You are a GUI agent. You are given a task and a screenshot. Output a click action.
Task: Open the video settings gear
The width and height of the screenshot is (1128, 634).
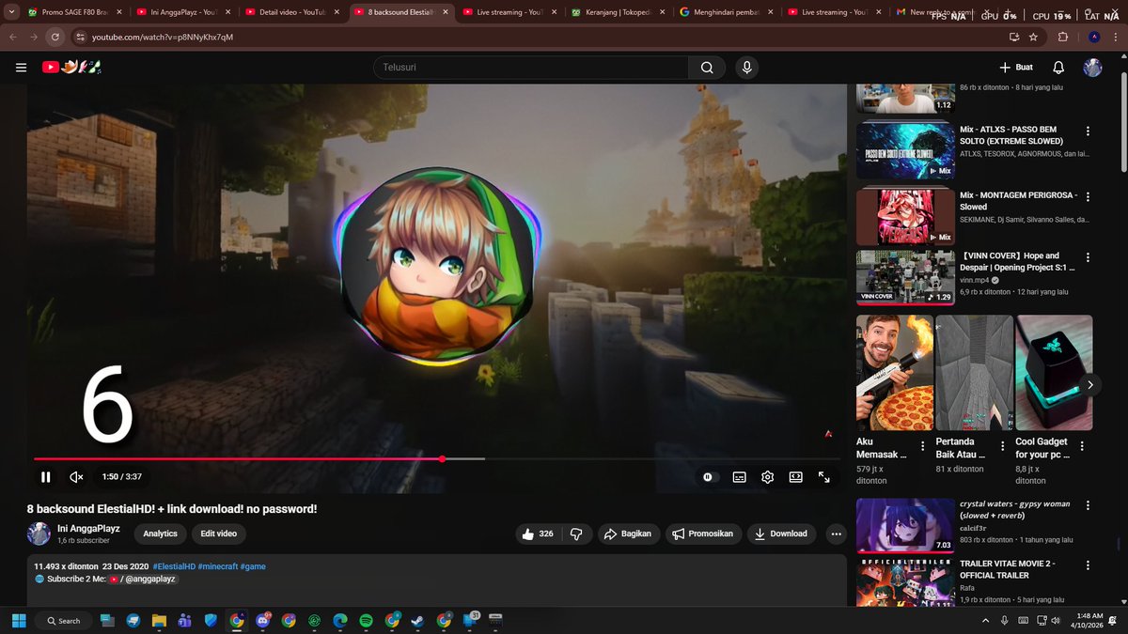[767, 476]
